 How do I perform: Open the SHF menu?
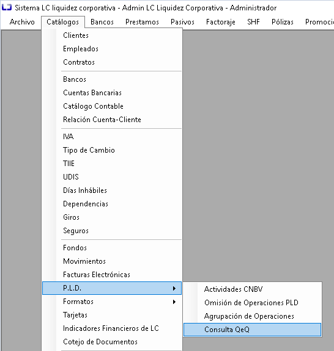point(253,22)
